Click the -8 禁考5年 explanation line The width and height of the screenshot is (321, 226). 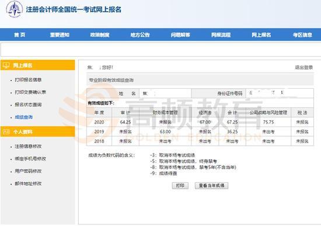click(x=193, y=168)
